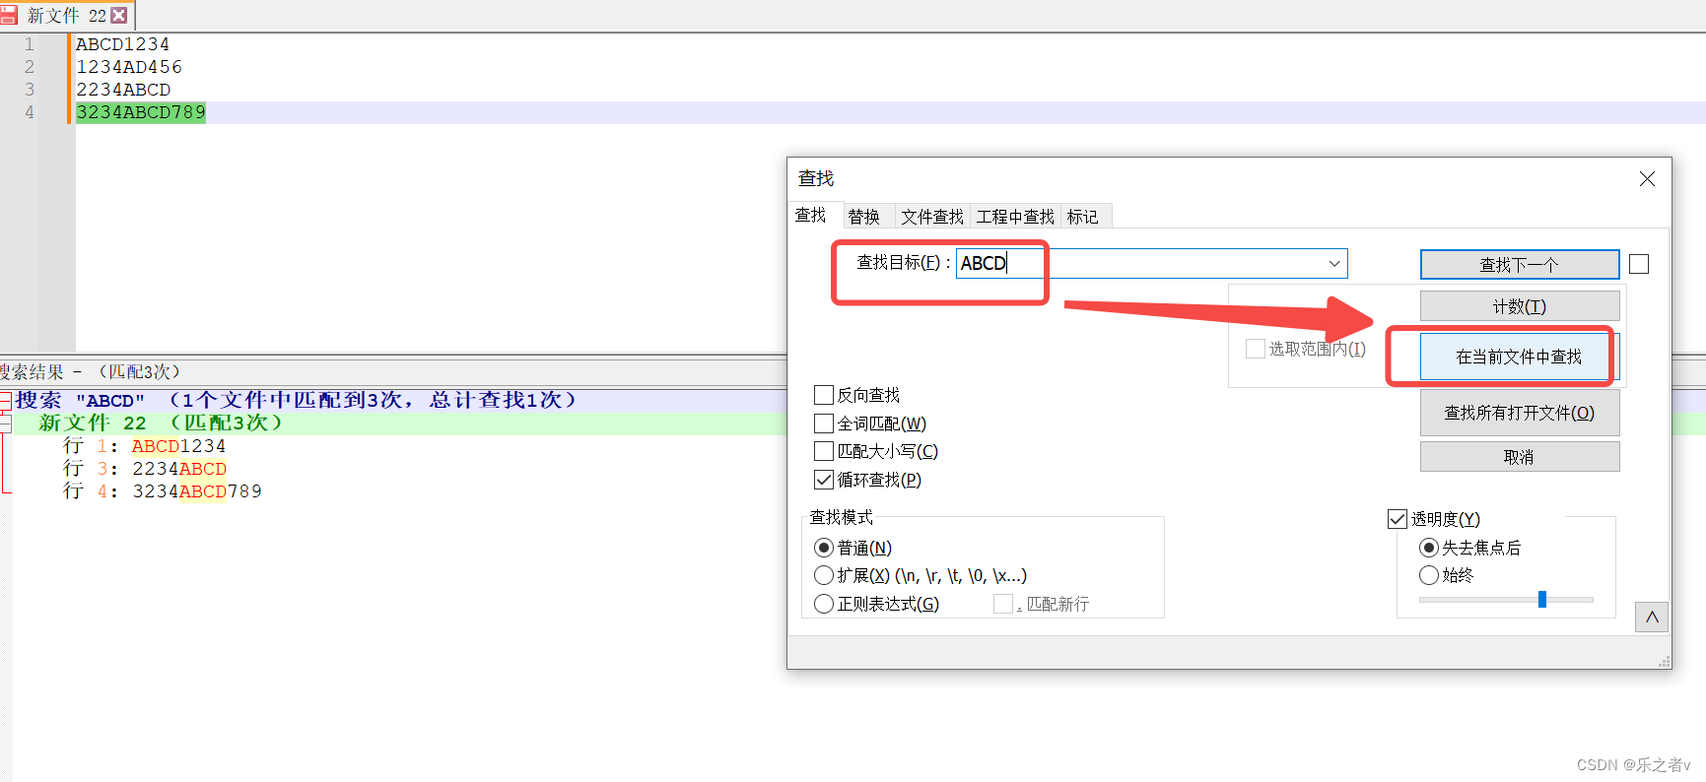The image size is (1706, 782).
Task: Switch to the 替换 tab
Action: click(x=864, y=217)
